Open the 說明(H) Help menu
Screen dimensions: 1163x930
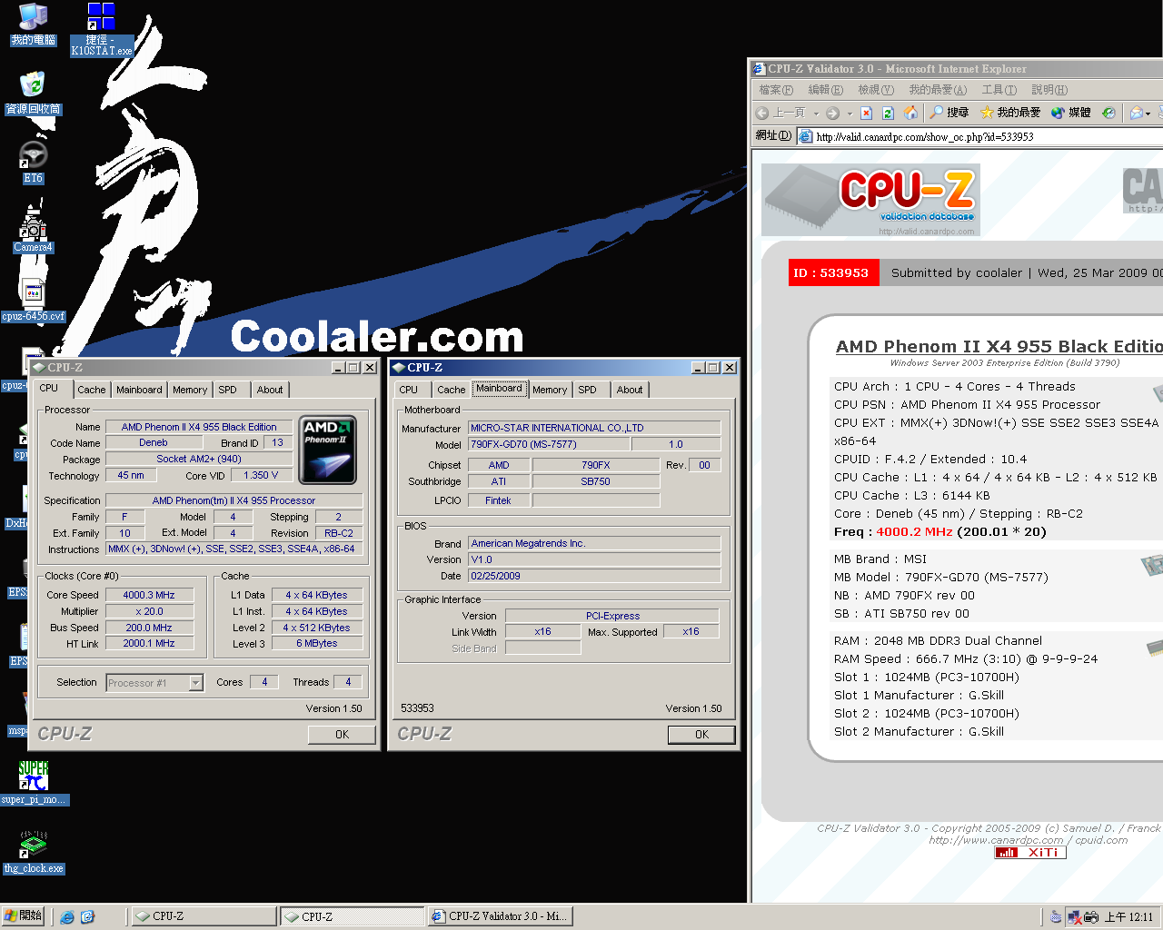click(1049, 90)
